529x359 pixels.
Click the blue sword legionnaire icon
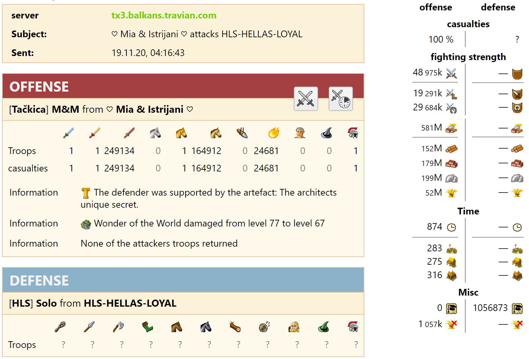(68, 133)
